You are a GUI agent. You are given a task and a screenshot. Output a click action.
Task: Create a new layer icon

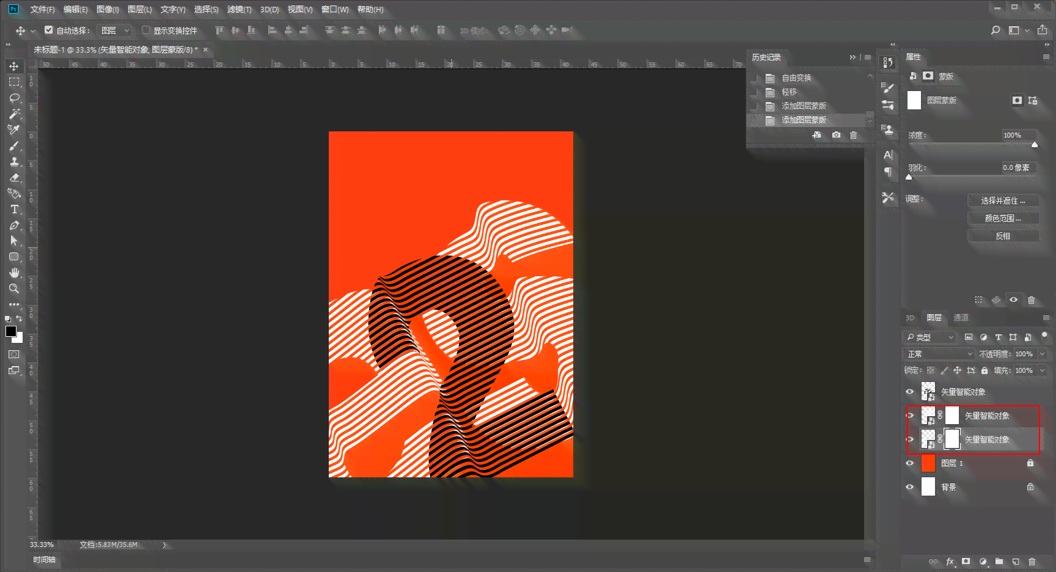tap(1016, 562)
